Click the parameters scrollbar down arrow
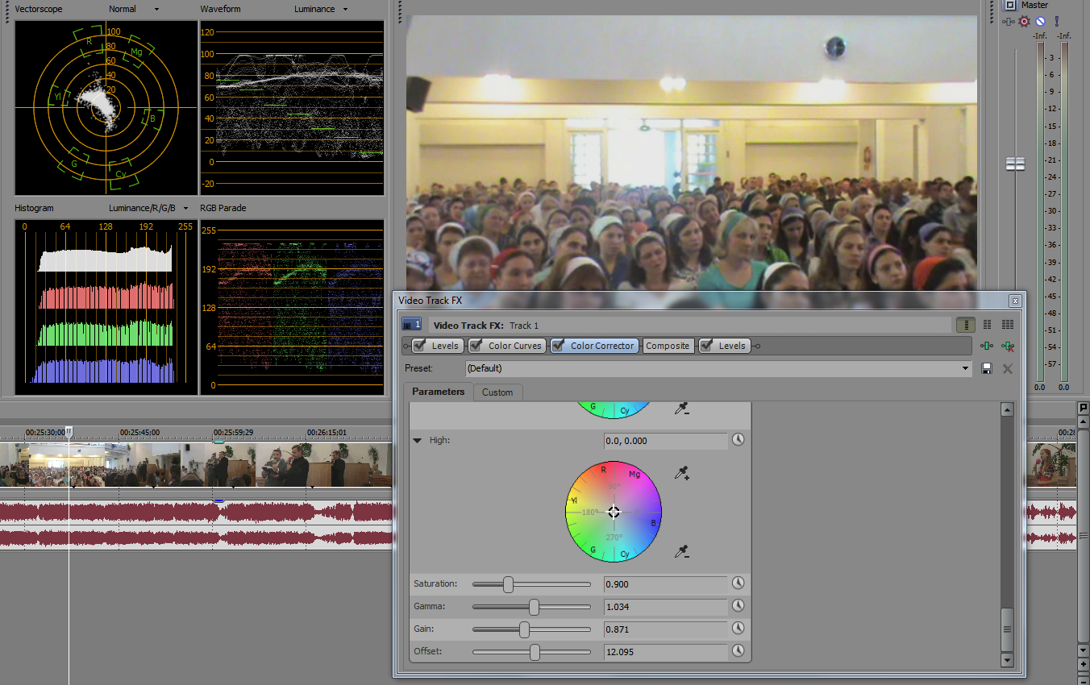1090x685 pixels. [x=1006, y=660]
